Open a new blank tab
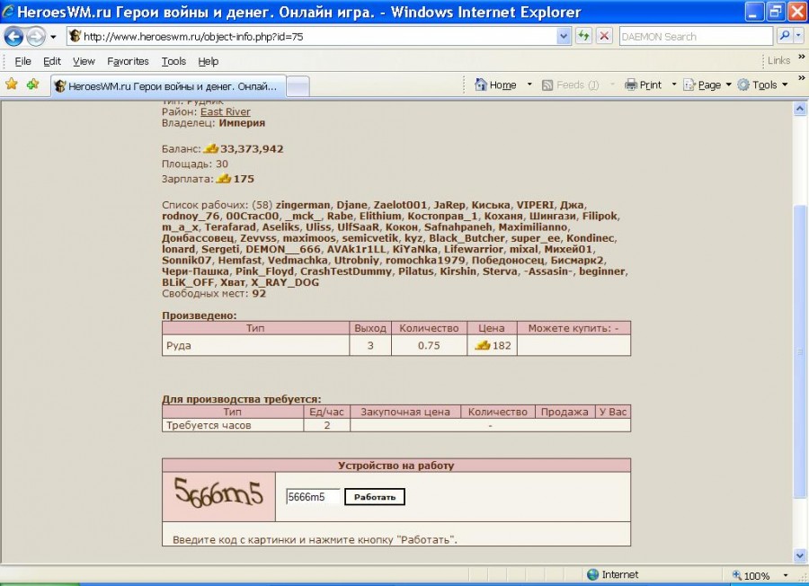This screenshot has width=809, height=586. pyautogui.click(x=298, y=86)
